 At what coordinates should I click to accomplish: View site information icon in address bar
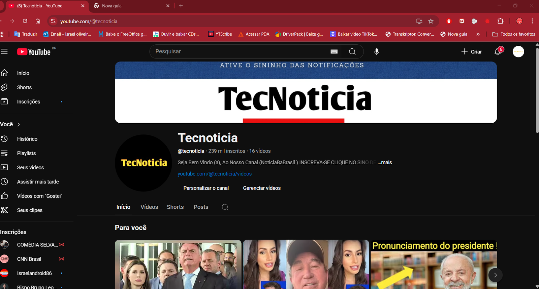(x=53, y=21)
